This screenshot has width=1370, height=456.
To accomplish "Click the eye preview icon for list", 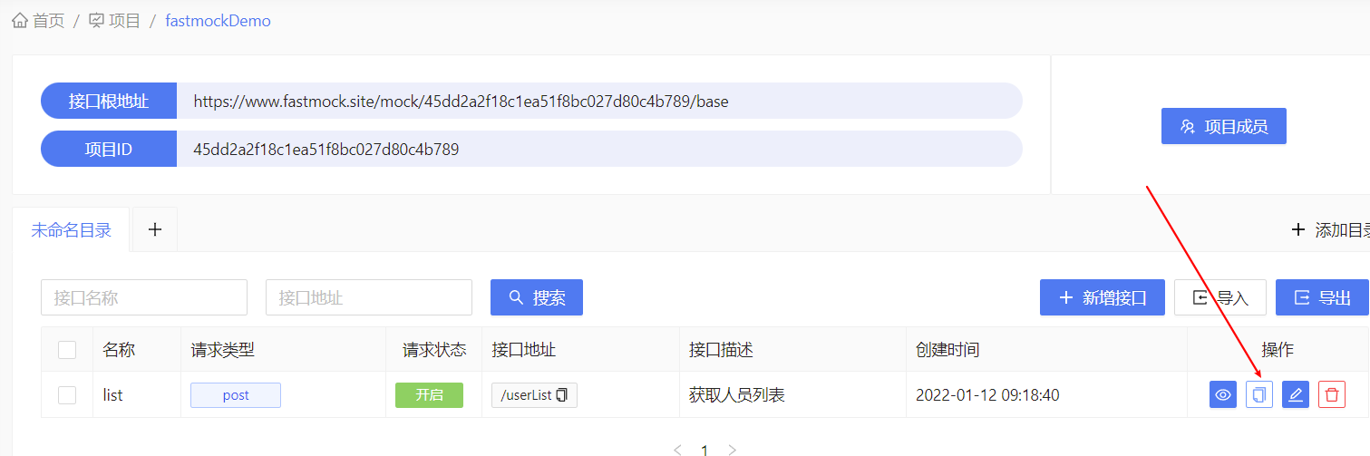I will click(x=1223, y=394).
